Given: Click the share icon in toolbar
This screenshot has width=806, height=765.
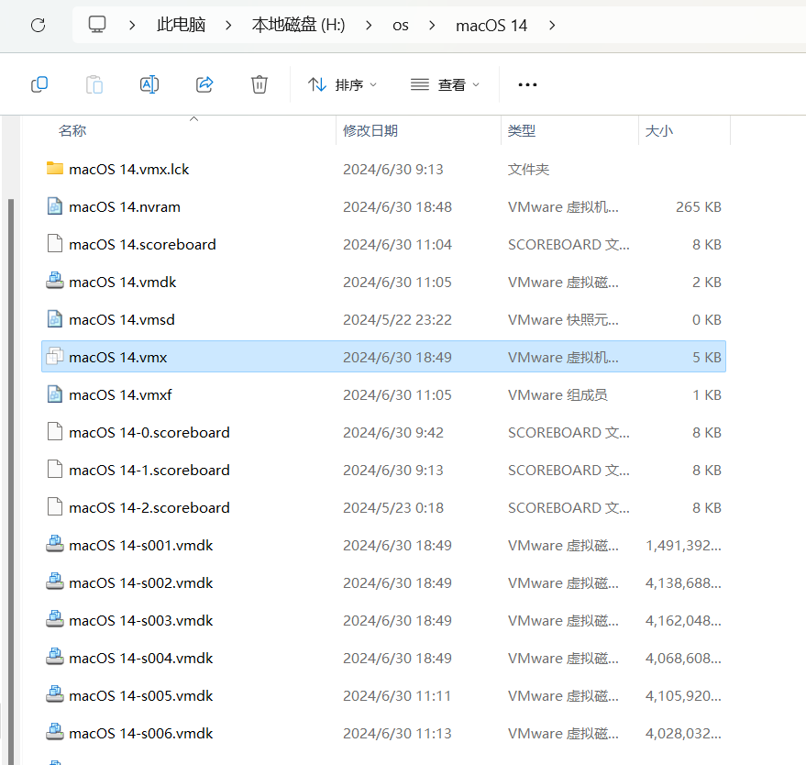Looking at the screenshot, I should pyautogui.click(x=204, y=84).
